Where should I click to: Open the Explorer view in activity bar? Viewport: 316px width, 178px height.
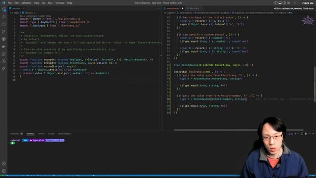click(x=3, y=9)
